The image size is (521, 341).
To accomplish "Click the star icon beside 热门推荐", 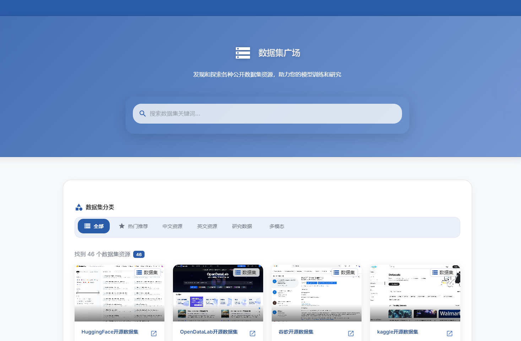I will [122, 226].
